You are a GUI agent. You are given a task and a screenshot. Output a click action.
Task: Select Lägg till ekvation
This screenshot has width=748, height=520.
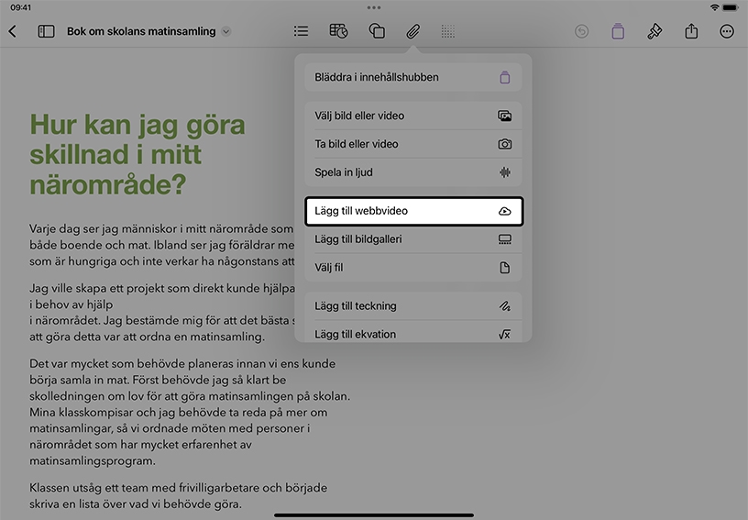pos(413,334)
